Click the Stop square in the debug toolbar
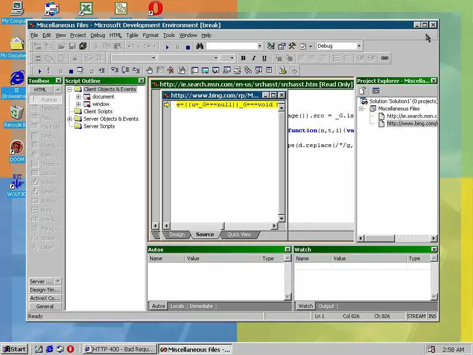 pyautogui.click(x=71, y=71)
